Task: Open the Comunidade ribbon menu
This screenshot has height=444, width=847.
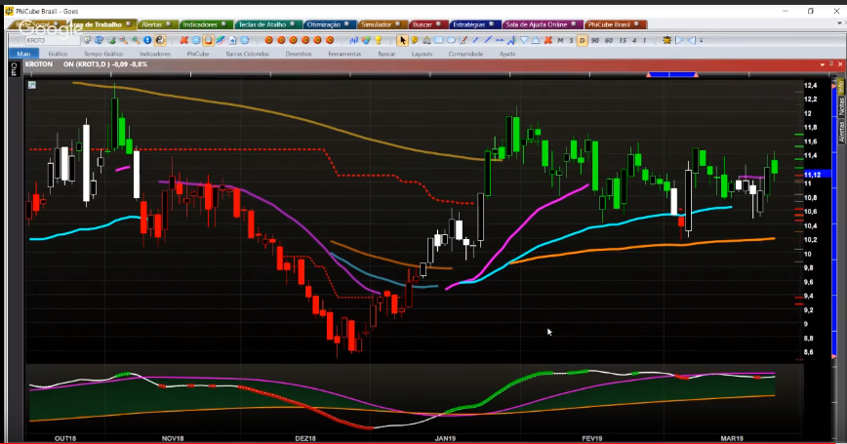Action: (465, 54)
